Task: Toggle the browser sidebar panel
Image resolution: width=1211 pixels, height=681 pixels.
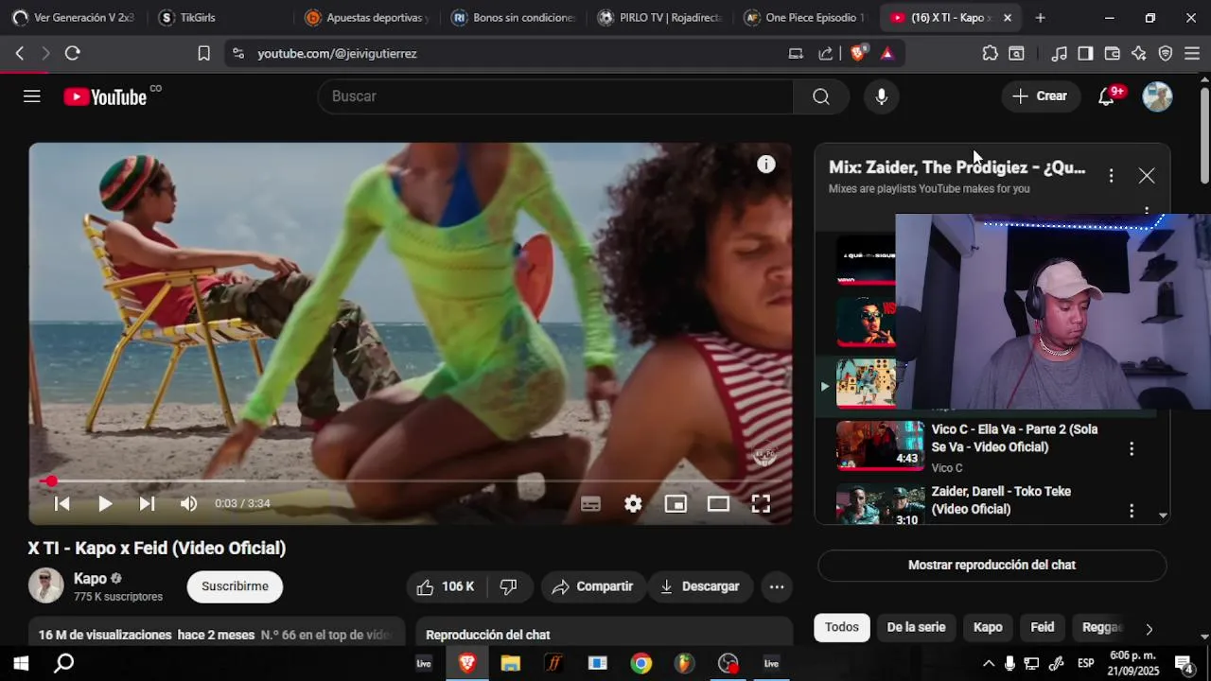Action: coord(1085,54)
